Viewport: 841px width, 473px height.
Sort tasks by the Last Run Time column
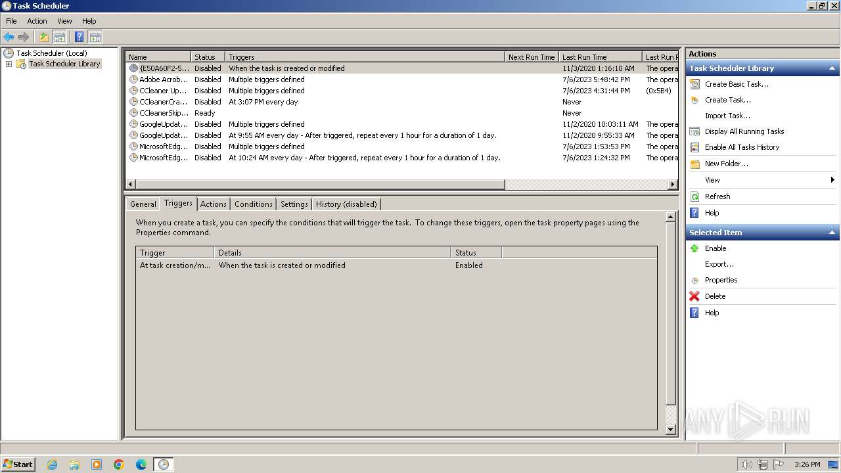coord(601,57)
